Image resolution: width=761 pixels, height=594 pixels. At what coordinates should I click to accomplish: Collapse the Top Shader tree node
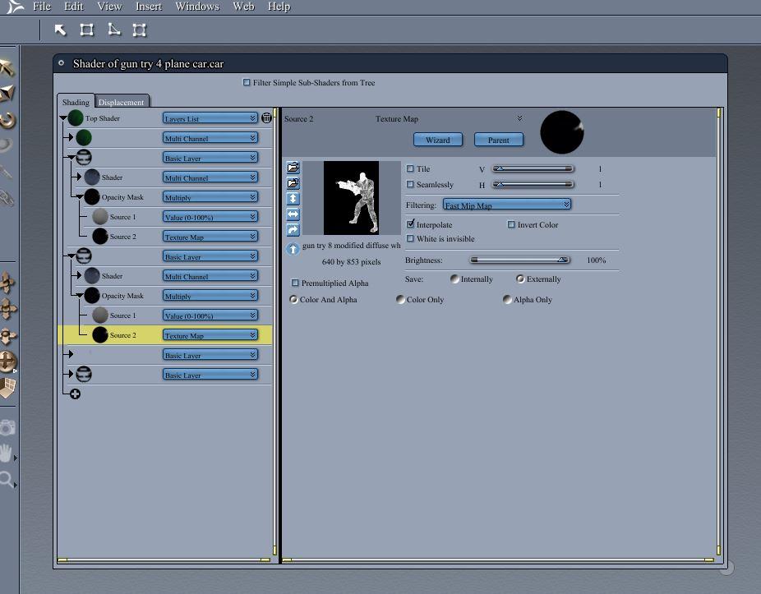(x=63, y=117)
